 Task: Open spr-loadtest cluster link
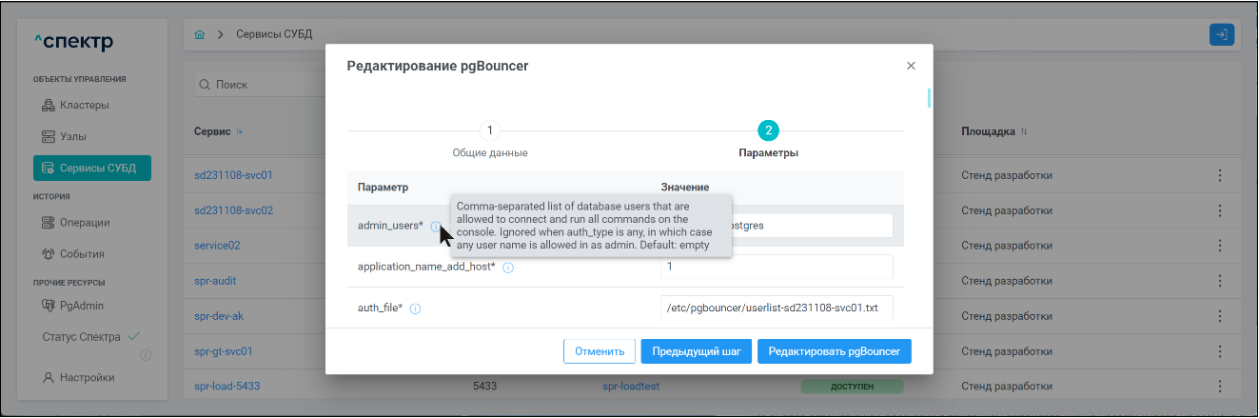point(631,387)
